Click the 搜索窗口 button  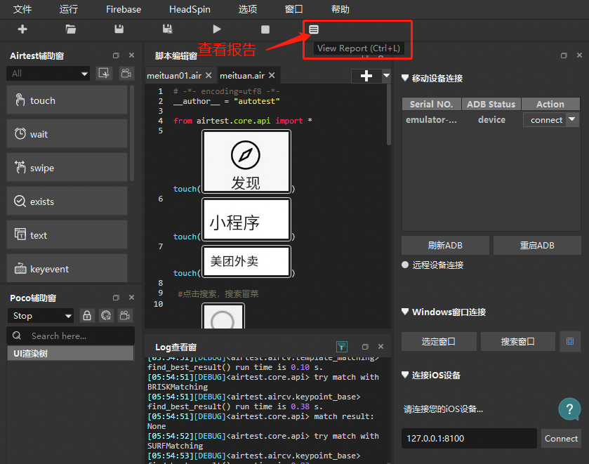click(517, 342)
